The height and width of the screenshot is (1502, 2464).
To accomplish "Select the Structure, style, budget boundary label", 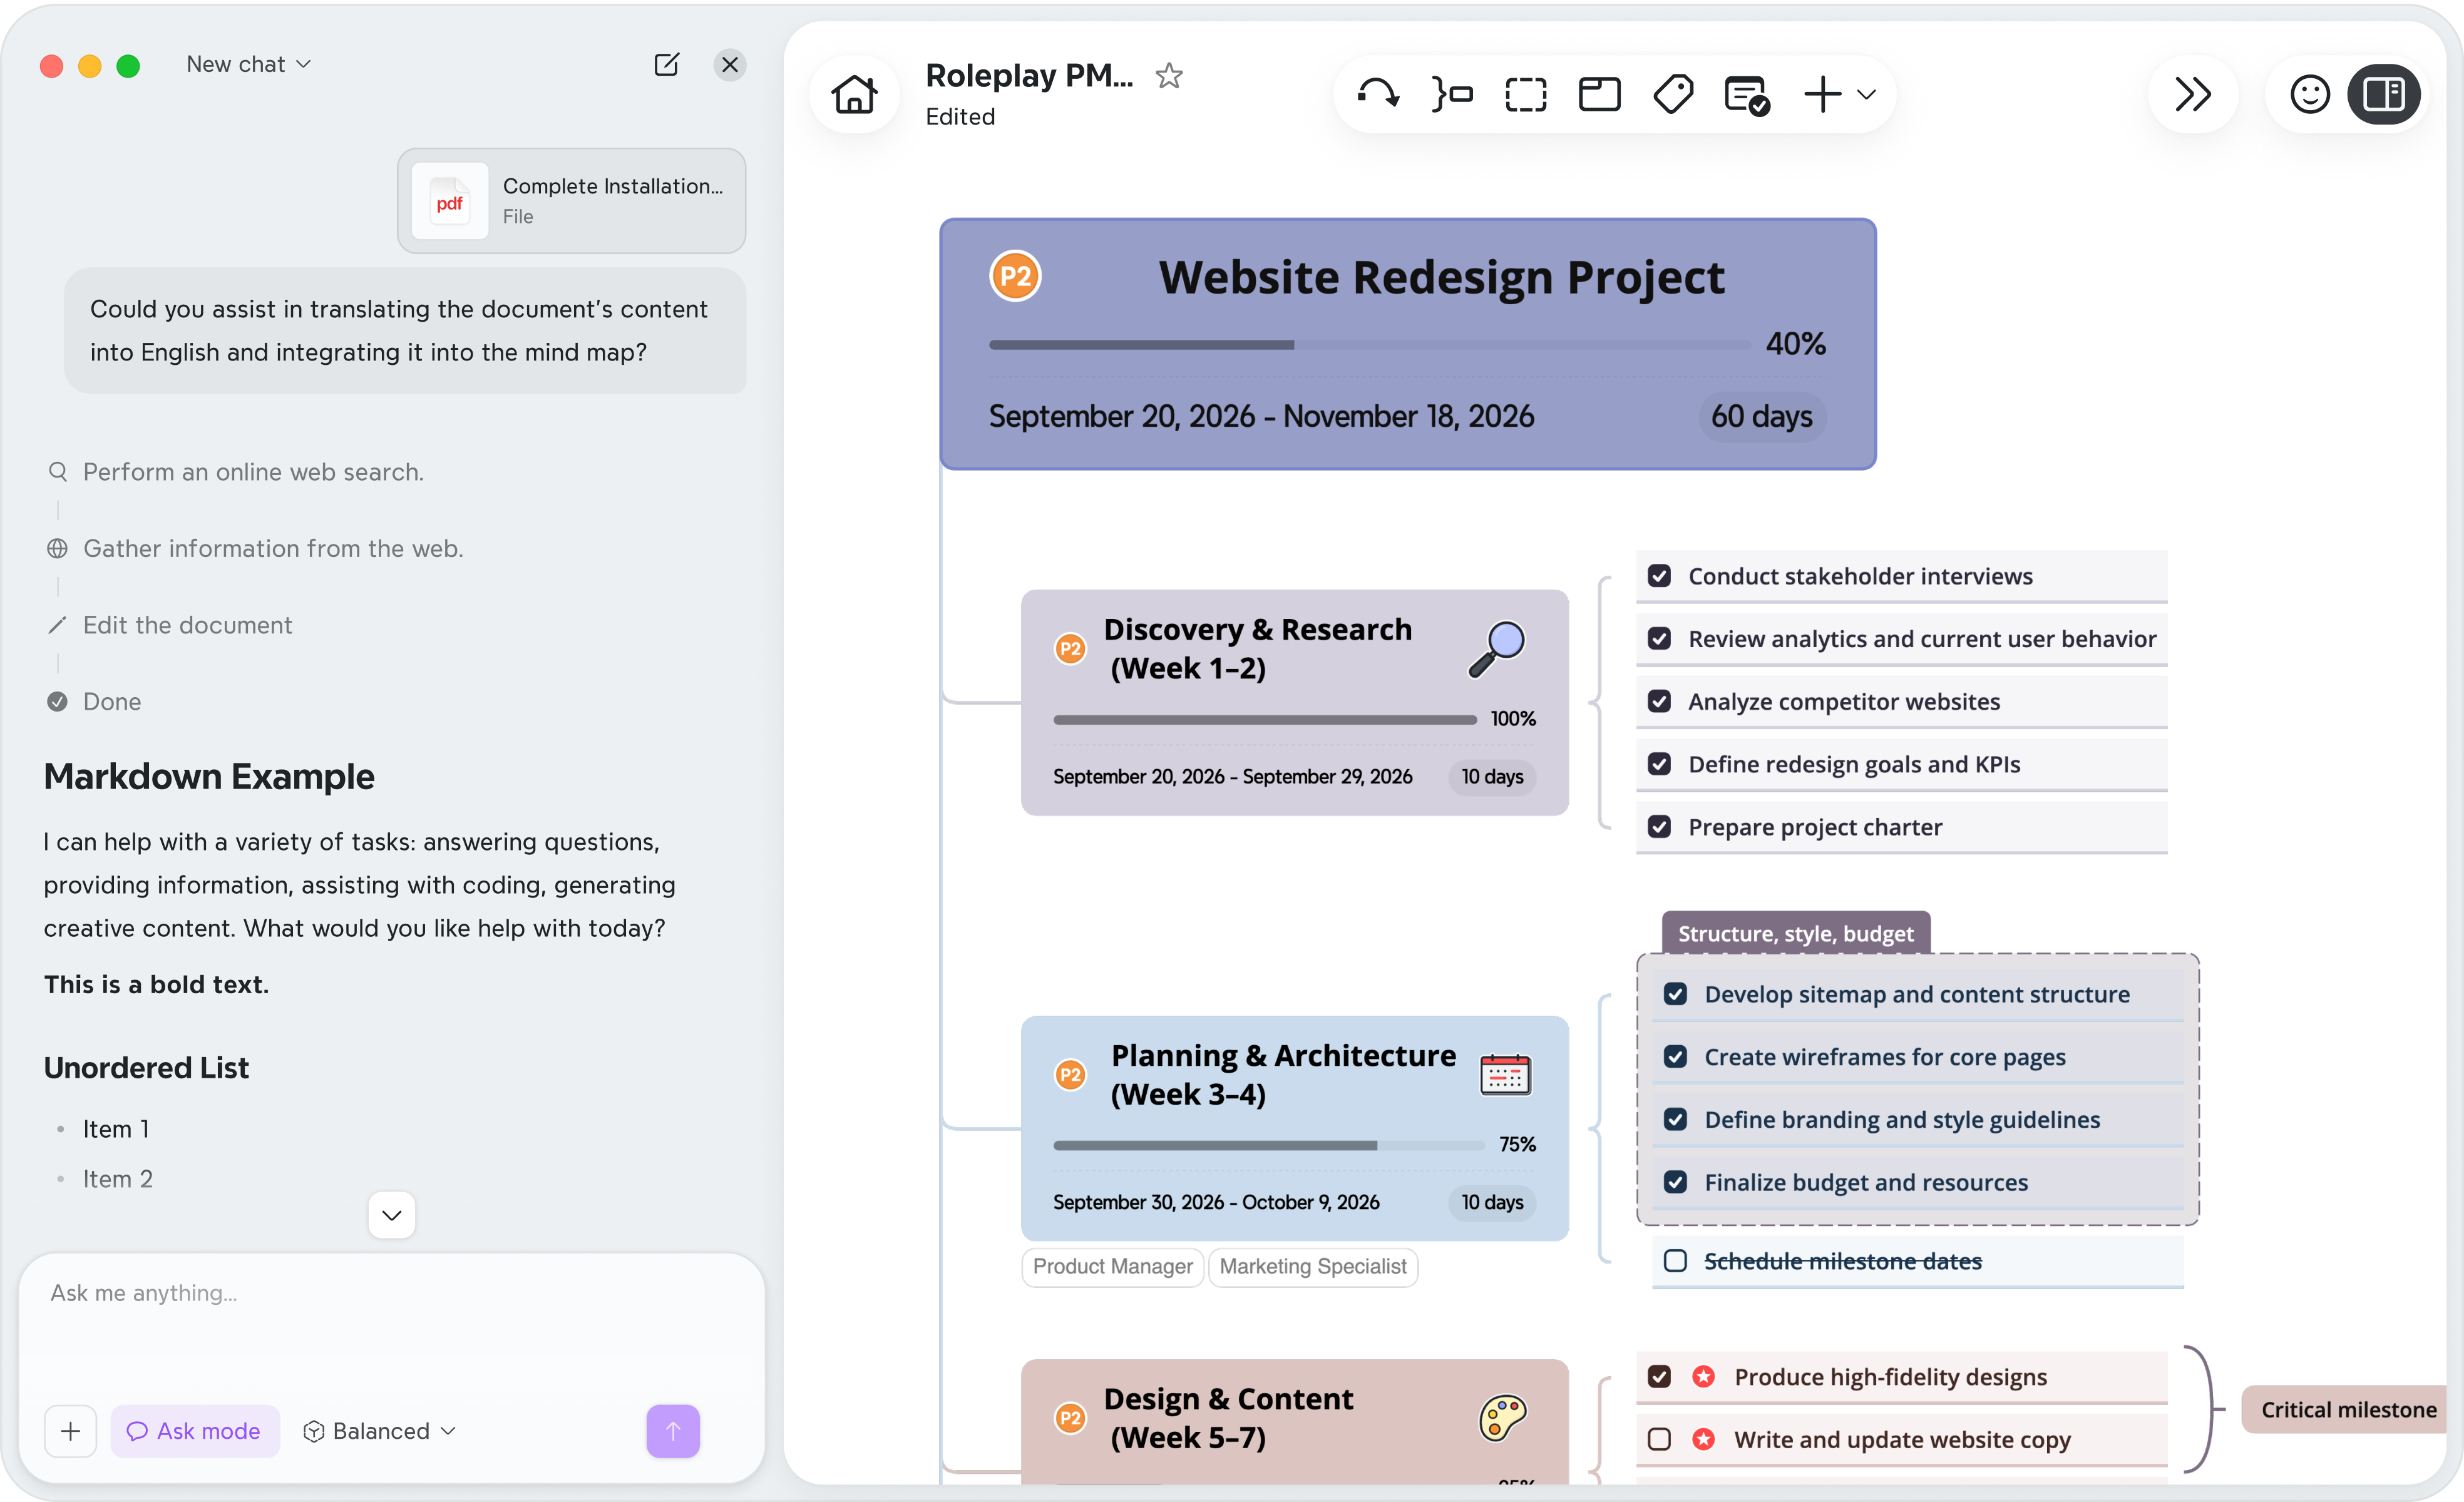I will 1796,933.
